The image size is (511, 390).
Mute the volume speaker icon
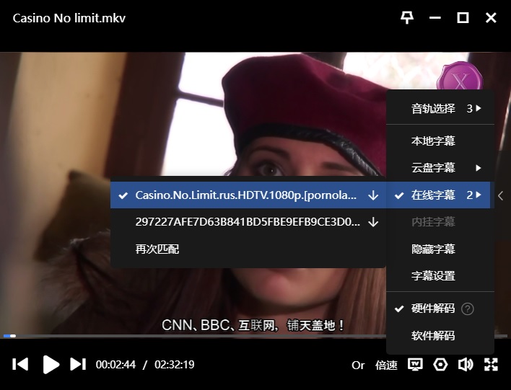pyautogui.click(x=466, y=365)
